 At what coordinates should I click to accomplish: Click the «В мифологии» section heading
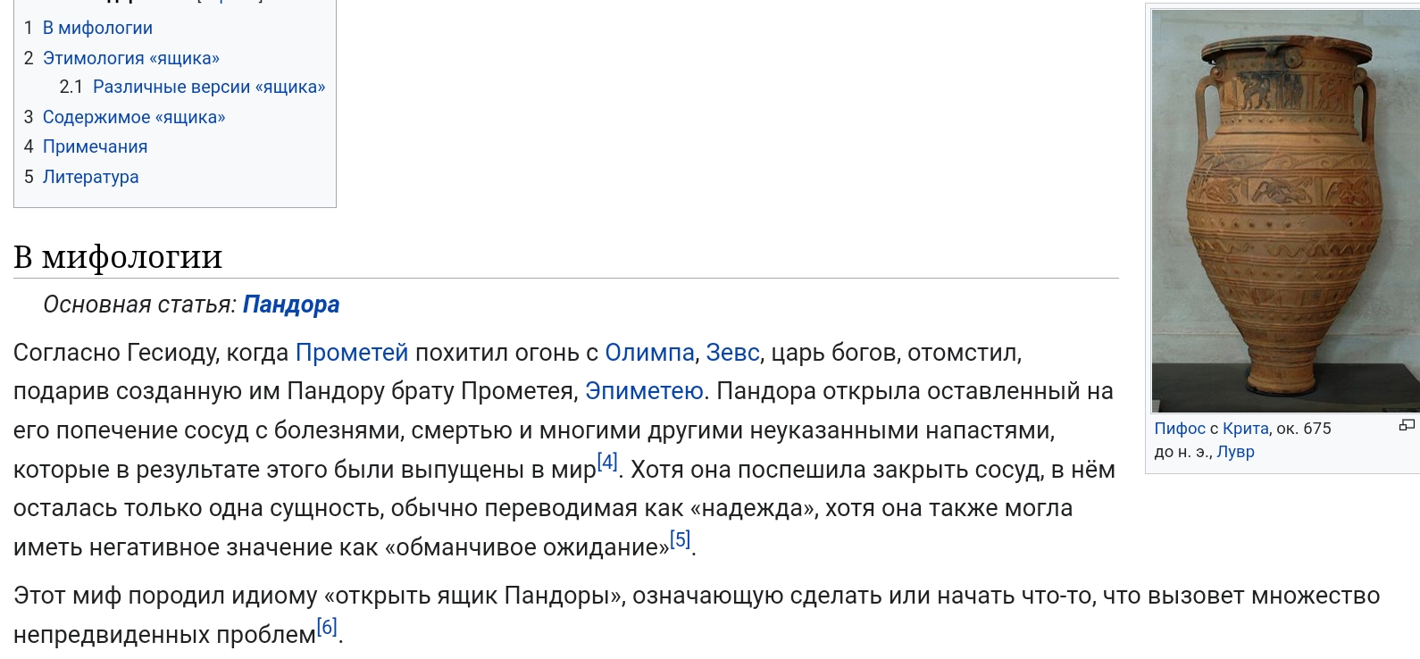(x=118, y=256)
